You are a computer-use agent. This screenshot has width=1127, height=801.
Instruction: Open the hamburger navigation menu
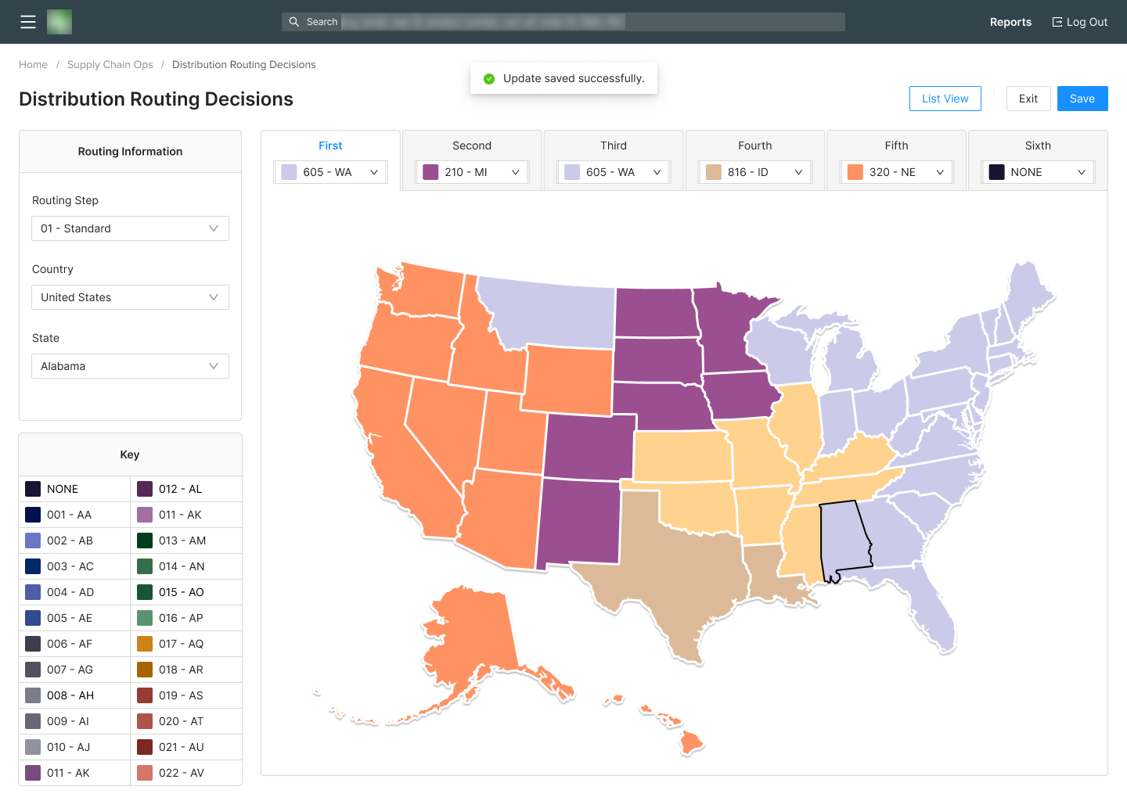pos(28,22)
